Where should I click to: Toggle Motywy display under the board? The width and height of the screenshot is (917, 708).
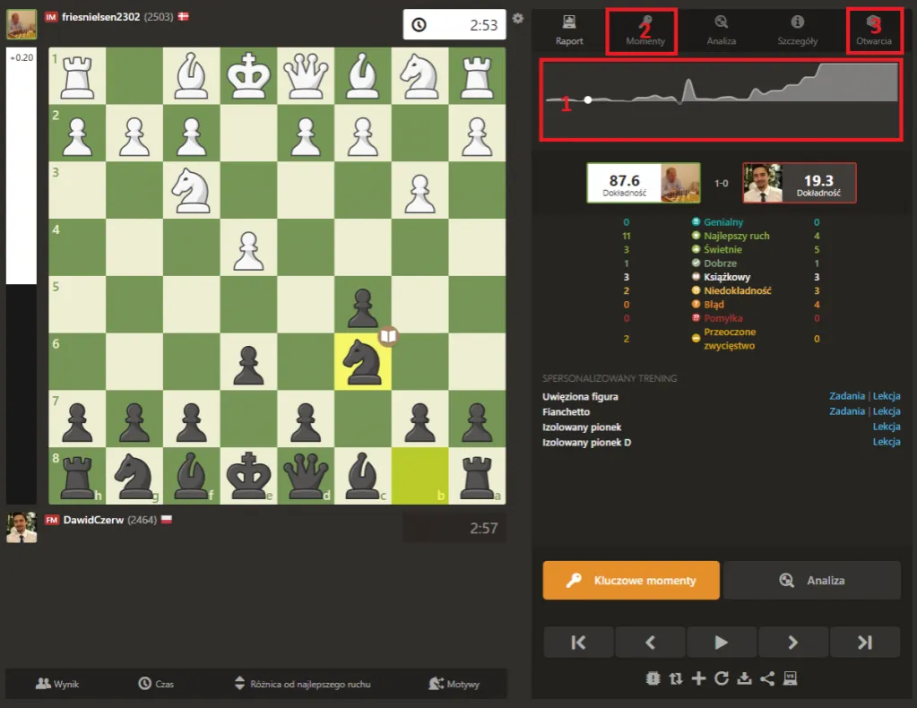tap(454, 684)
